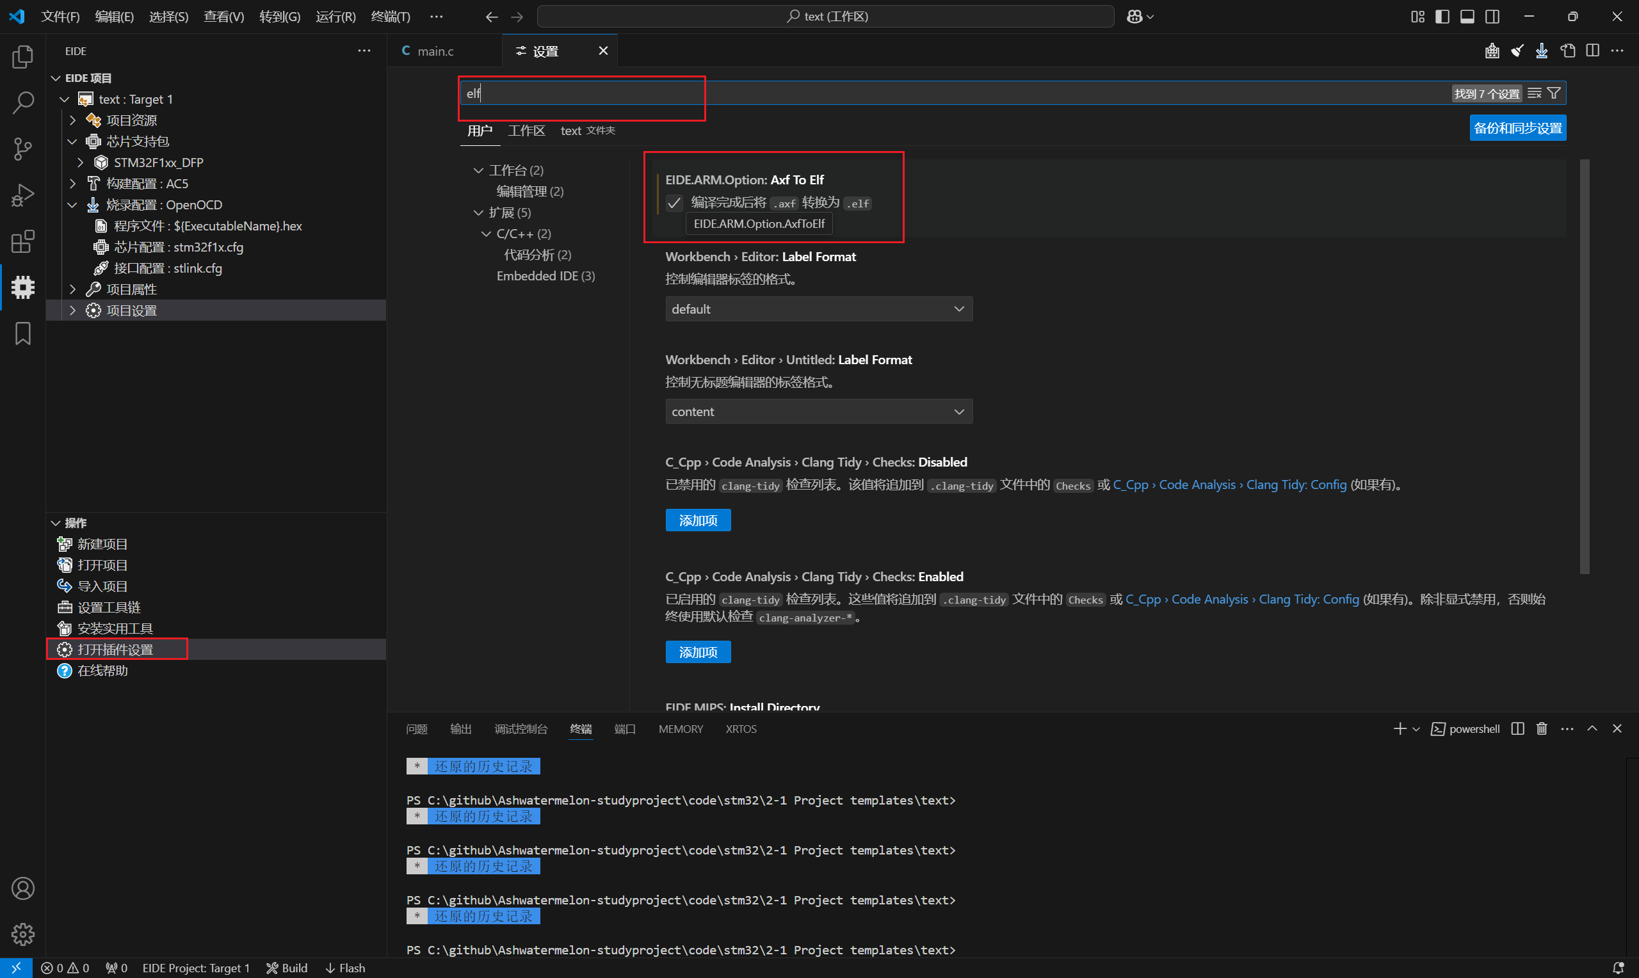The height and width of the screenshot is (978, 1639).
Task: Open Source Control view in activity bar
Action: point(23,149)
